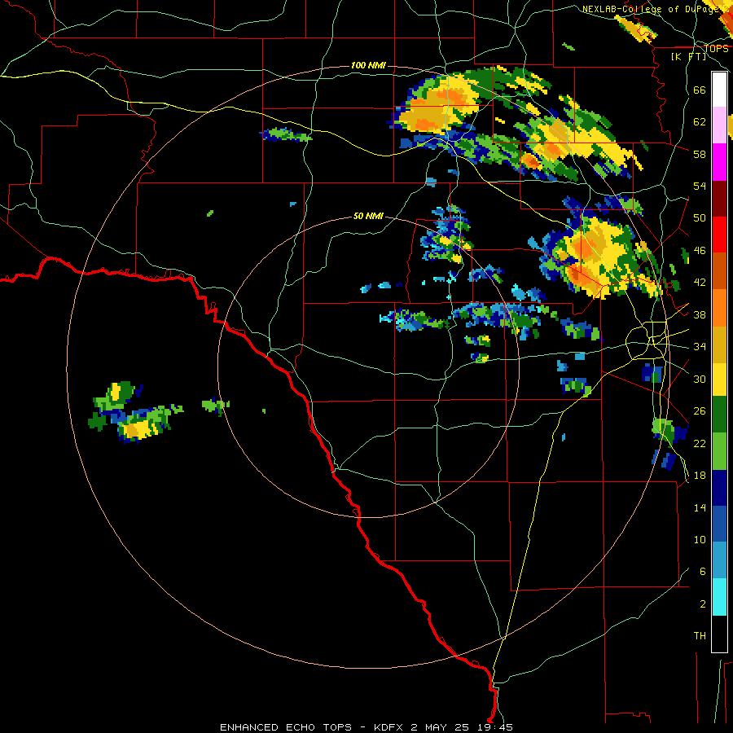This screenshot has width=733, height=733.
Task: Click the "14" value on the legend
Action: (x=700, y=507)
